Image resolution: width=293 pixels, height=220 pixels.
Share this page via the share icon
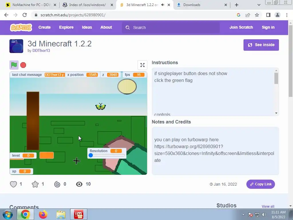coord(248,15)
